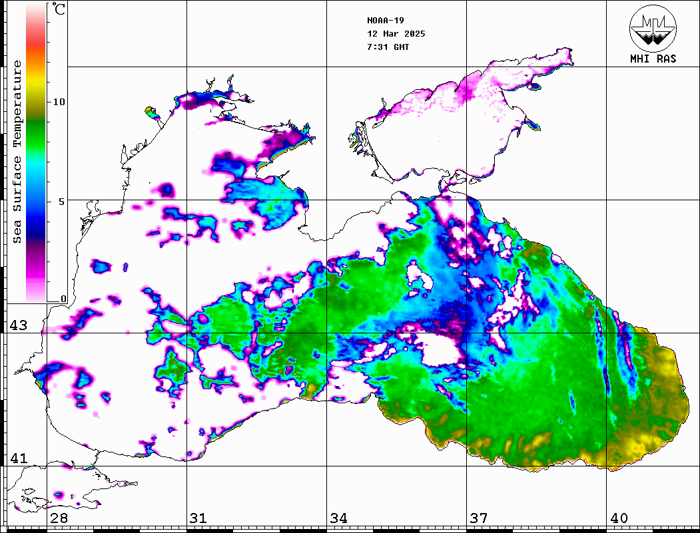Click the latitude label '43'
The width and height of the screenshot is (700, 533).
coord(18,325)
